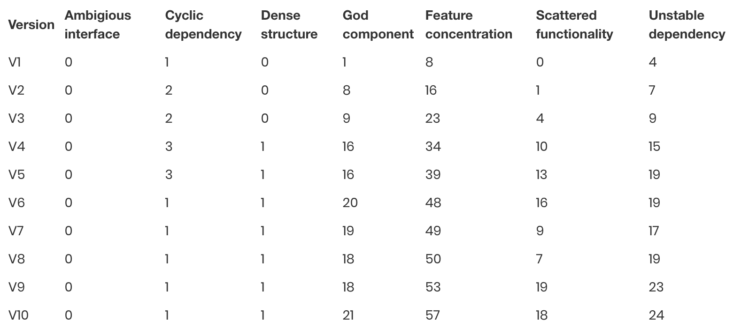
Task: Select God component value 20 in V6
Action: pos(350,203)
